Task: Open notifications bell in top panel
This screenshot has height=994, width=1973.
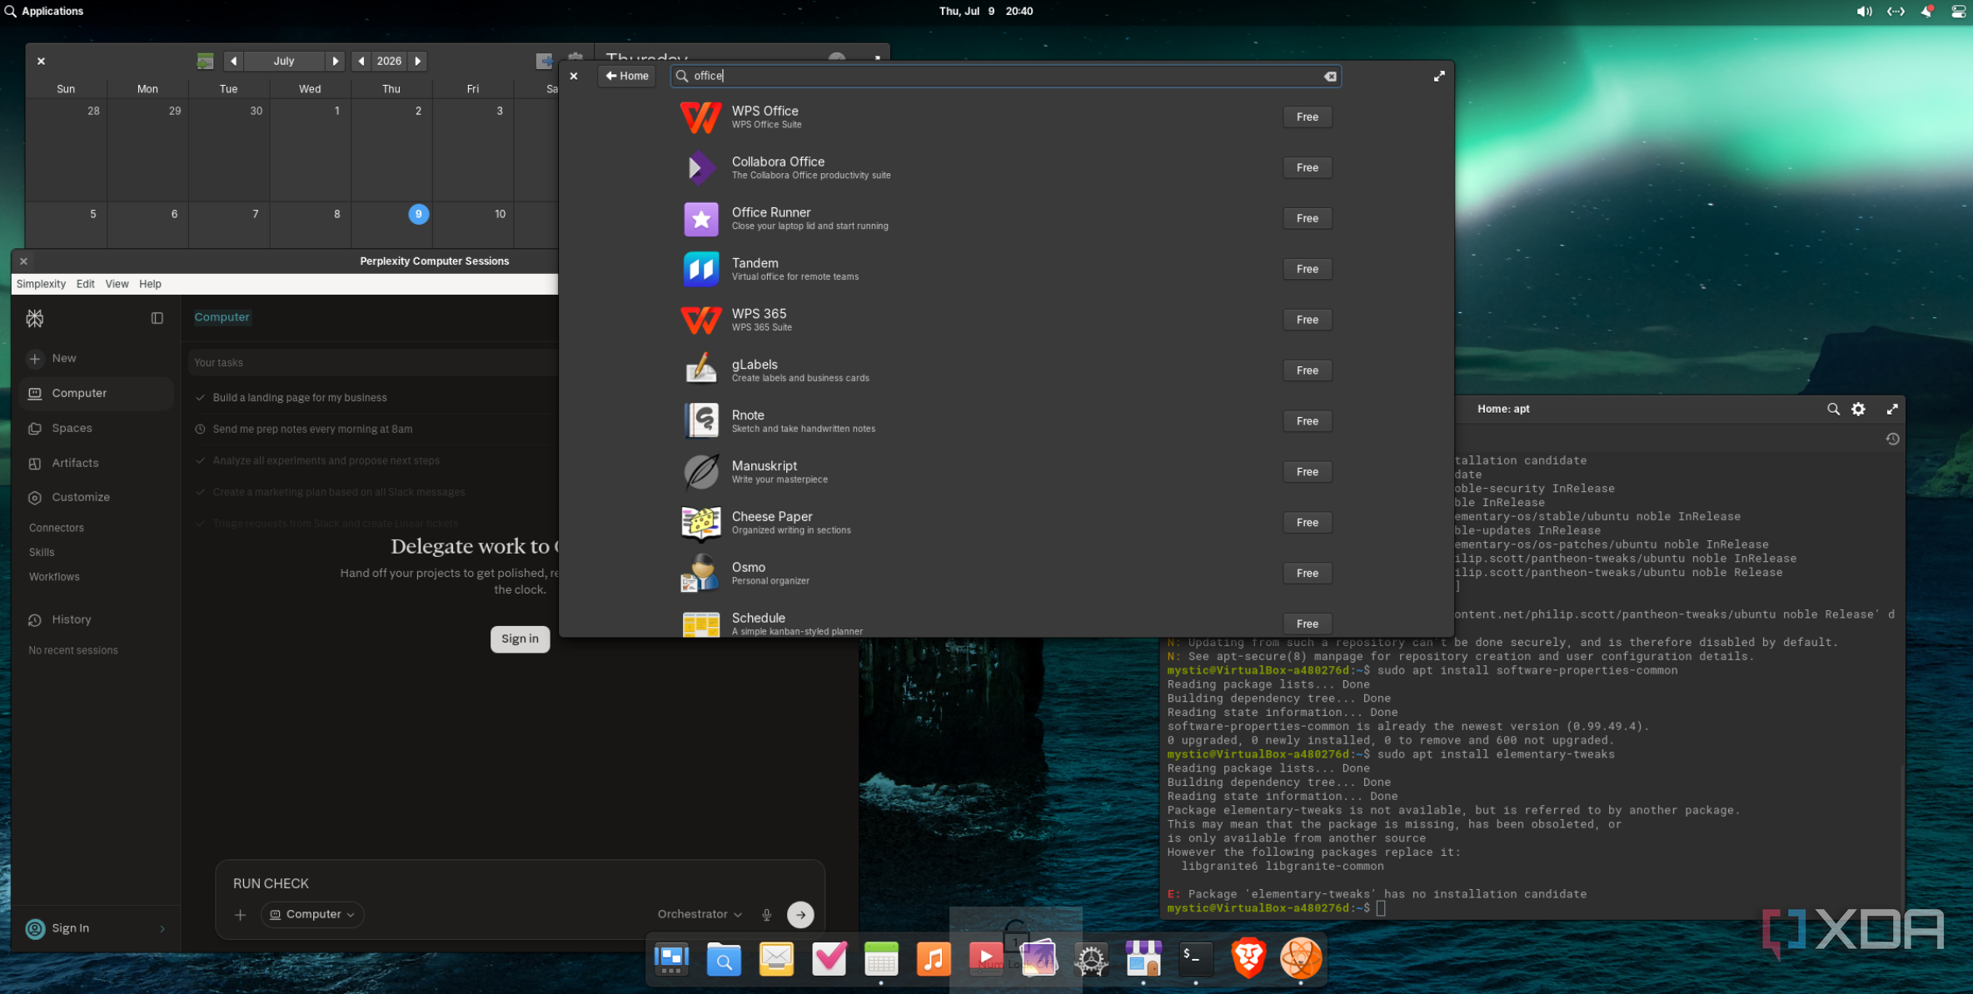Action: coord(1926,11)
